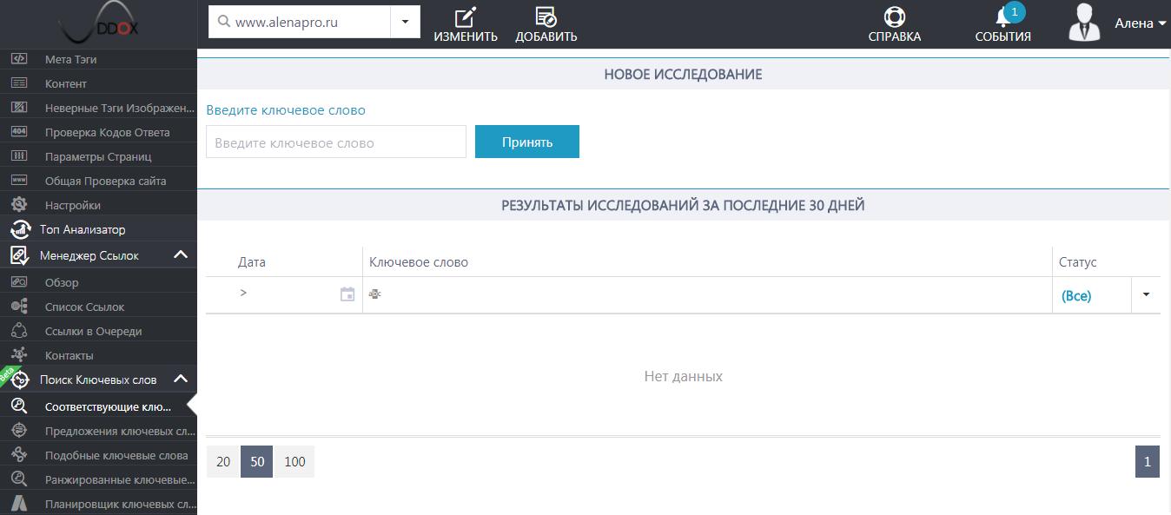1171x515 pixels.
Task: Click the Топ Анализатор icon
Action: (19, 230)
